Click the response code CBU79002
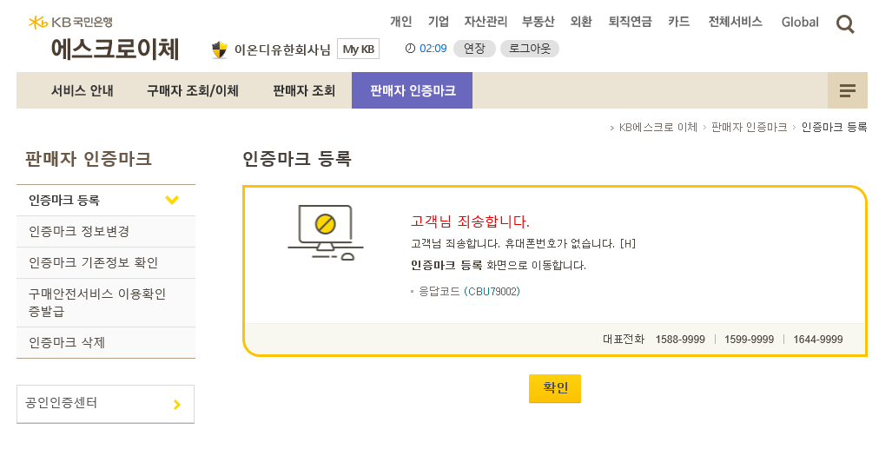892x469 pixels. coord(492,292)
